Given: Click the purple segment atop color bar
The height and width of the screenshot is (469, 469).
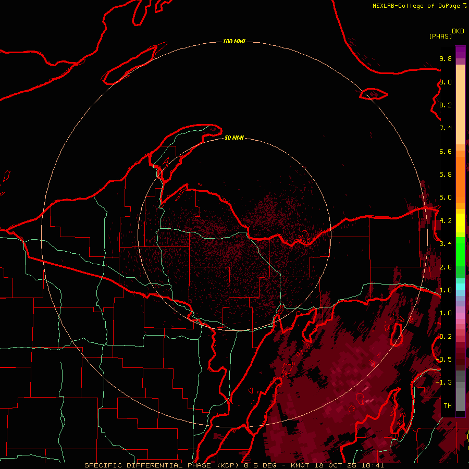Looking at the screenshot, I should click(460, 53).
